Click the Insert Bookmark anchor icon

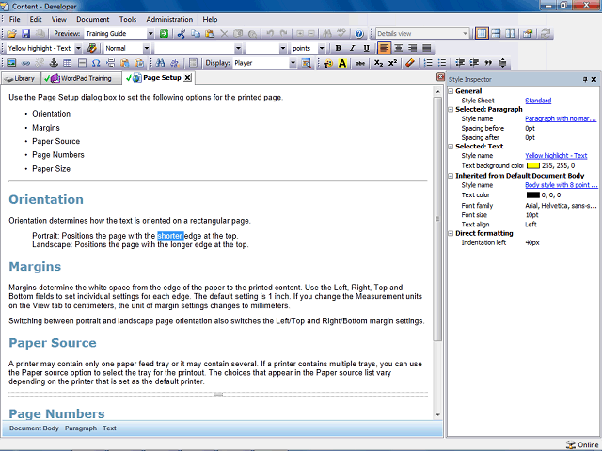click(54, 63)
